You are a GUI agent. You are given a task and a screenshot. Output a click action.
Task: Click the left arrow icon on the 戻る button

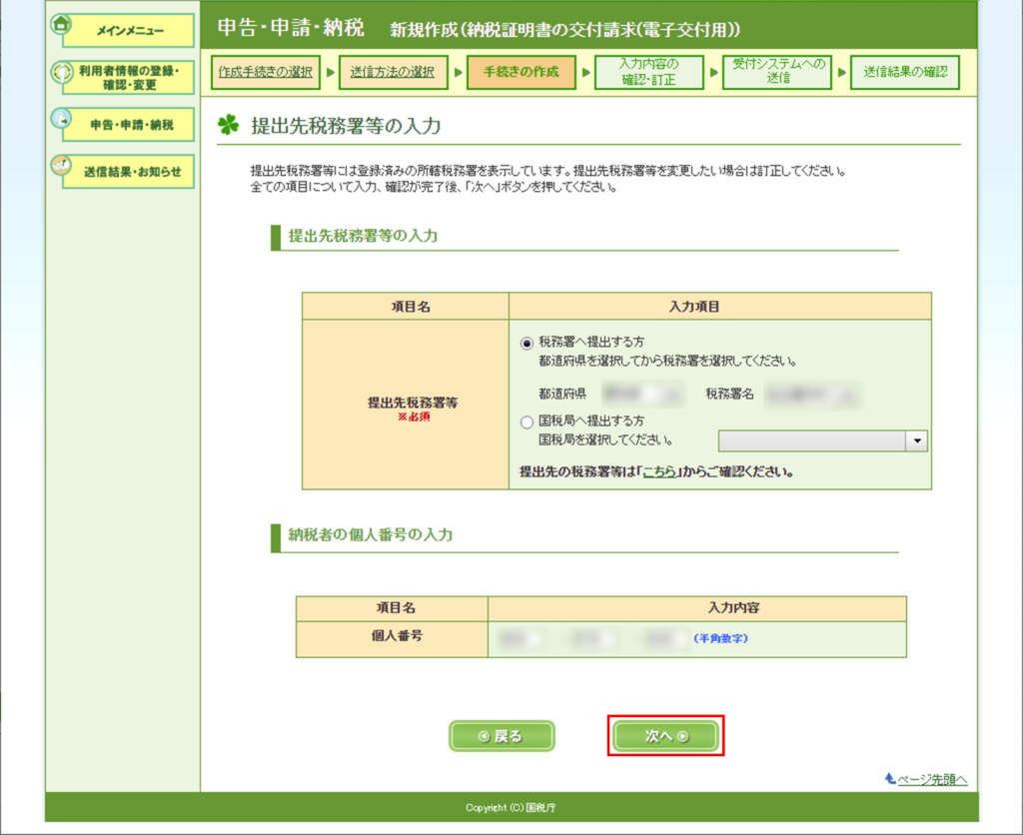[484, 736]
